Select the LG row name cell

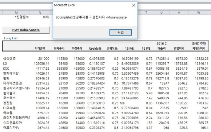click(5, 63)
